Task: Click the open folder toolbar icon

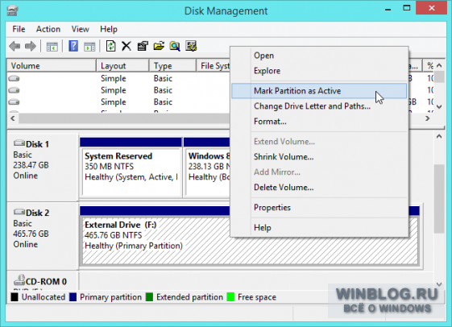Action: (159, 46)
